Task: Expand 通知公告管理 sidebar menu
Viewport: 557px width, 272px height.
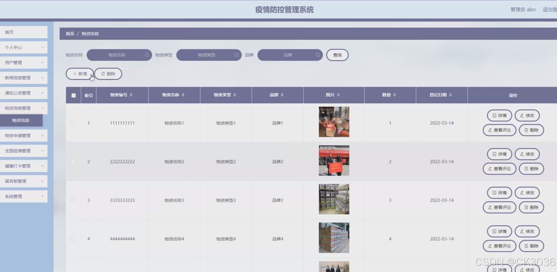Action: [24, 93]
